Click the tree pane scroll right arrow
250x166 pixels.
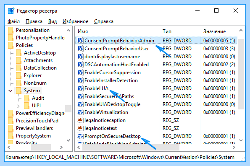pyautogui.click(x=61, y=148)
